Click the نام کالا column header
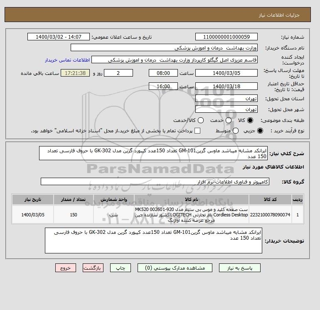 (x=192, y=199)
